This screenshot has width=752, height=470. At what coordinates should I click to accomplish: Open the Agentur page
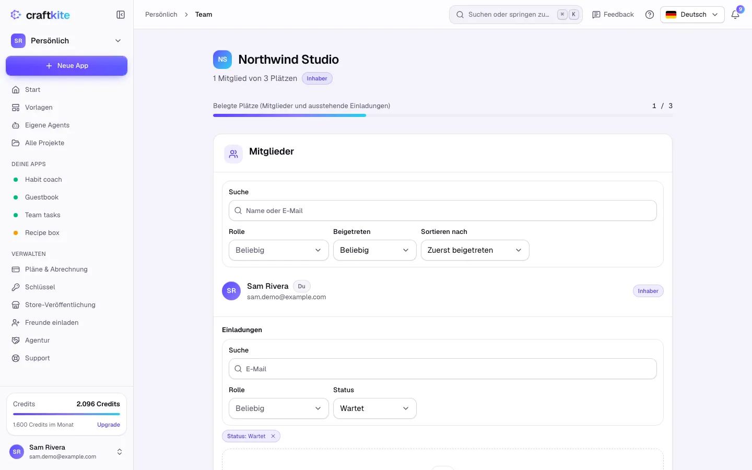(x=66, y=340)
